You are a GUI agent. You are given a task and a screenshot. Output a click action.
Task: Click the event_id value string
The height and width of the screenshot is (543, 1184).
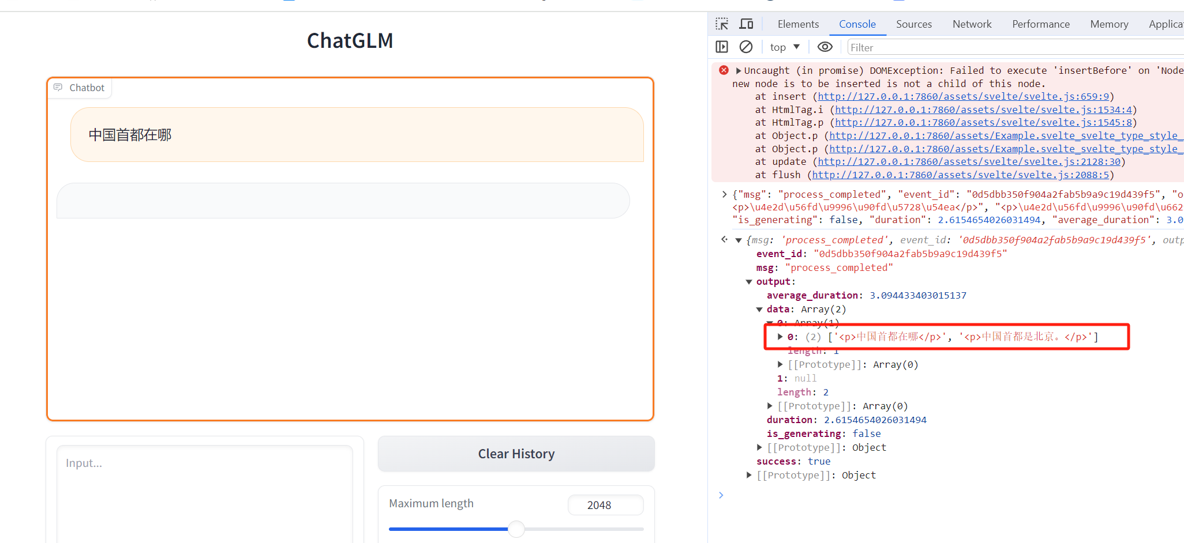tap(910, 254)
